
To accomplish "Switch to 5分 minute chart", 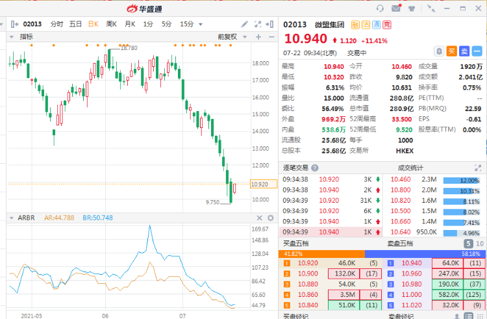I will pos(166,24).
